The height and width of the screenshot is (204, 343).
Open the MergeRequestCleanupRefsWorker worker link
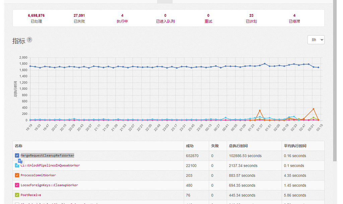(x=47, y=155)
